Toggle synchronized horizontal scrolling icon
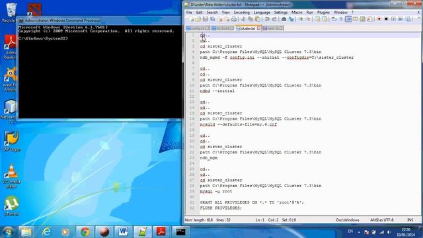Viewport: 423px width, 238px height. [325, 19]
